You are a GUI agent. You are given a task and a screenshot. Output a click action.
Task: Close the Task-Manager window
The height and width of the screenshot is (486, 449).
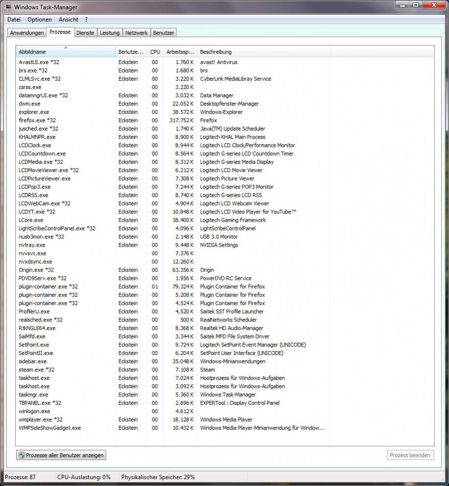point(434,5)
